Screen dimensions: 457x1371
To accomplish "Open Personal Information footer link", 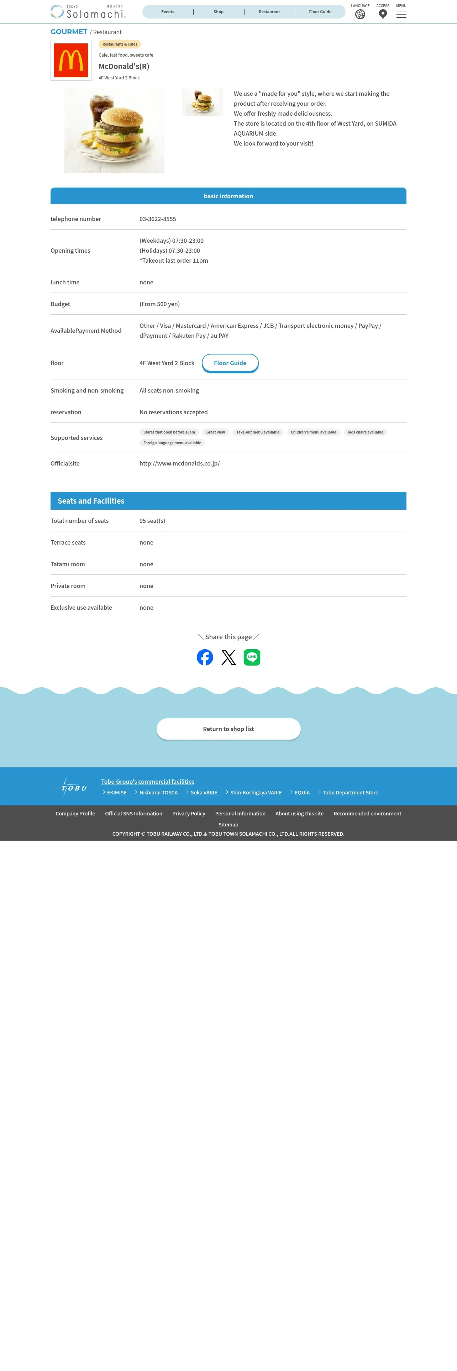I will (240, 814).
